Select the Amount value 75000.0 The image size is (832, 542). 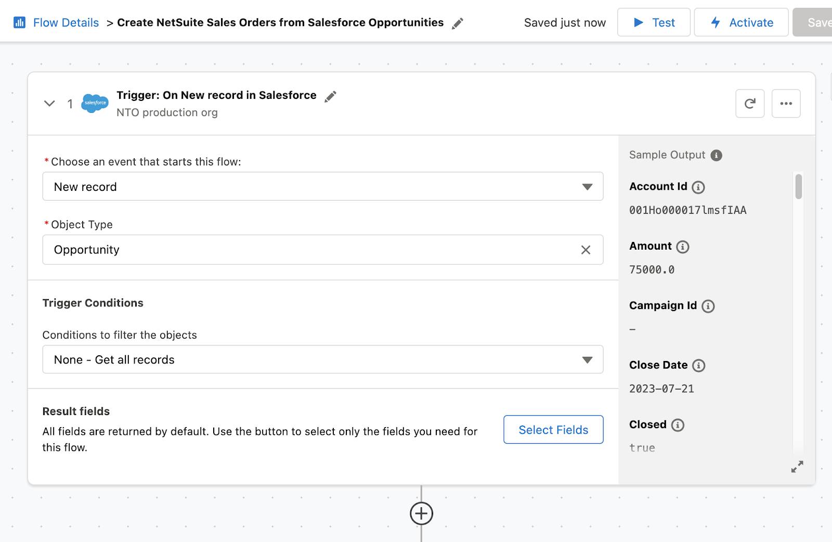[x=652, y=269]
